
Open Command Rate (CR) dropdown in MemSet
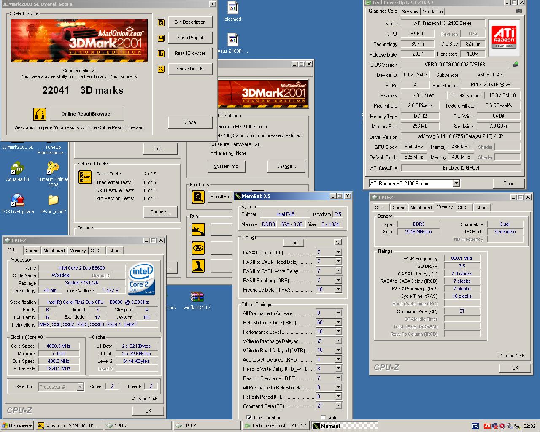[338, 406]
